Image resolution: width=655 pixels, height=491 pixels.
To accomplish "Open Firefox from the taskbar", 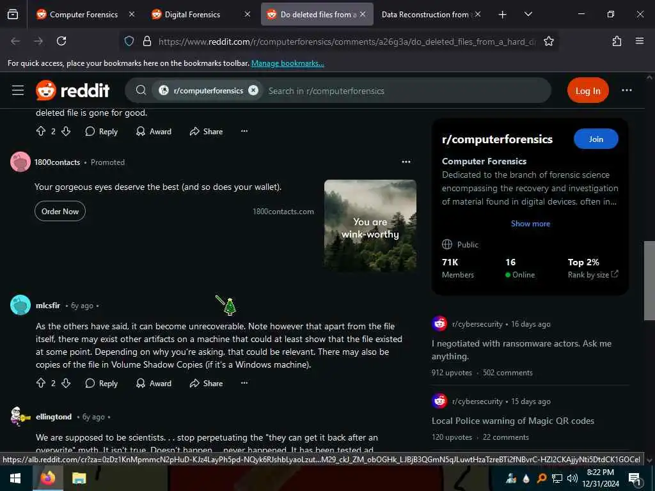I will coord(47,478).
